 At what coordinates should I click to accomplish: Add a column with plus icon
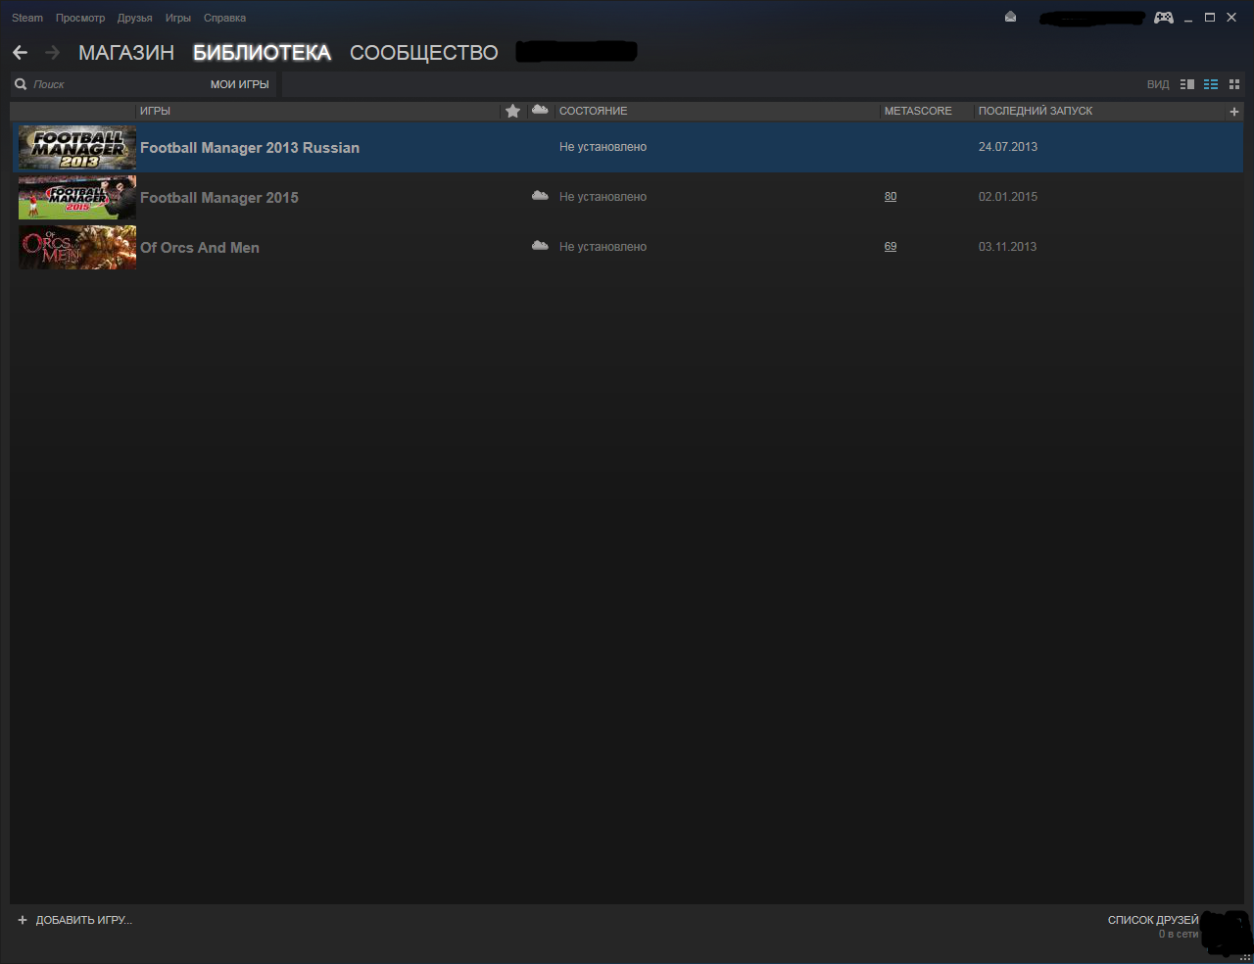click(1234, 112)
